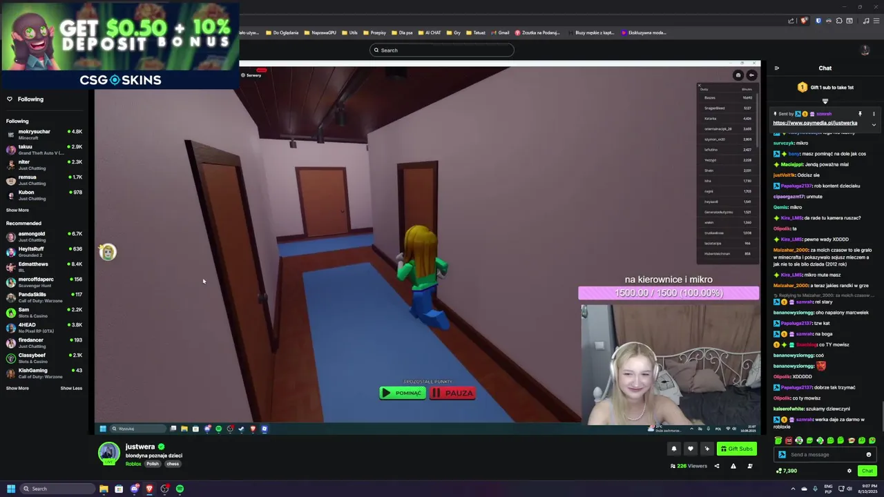This screenshot has width=884, height=497.
Task: Collapse the chat panel with arrow icon
Action: click(x=777, y=68)
